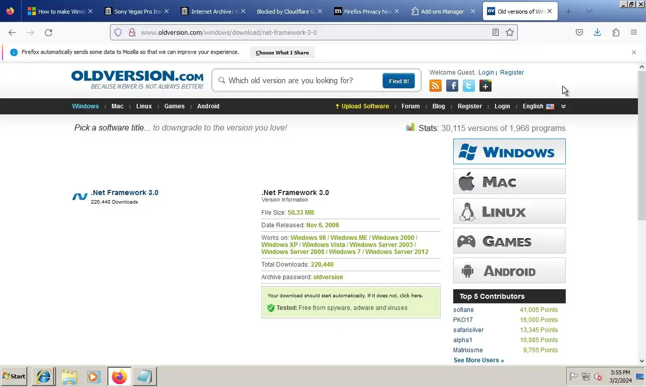Open the Games menu item in navbar
Viewport: 646px width, 387px height.
click(174, 106)
